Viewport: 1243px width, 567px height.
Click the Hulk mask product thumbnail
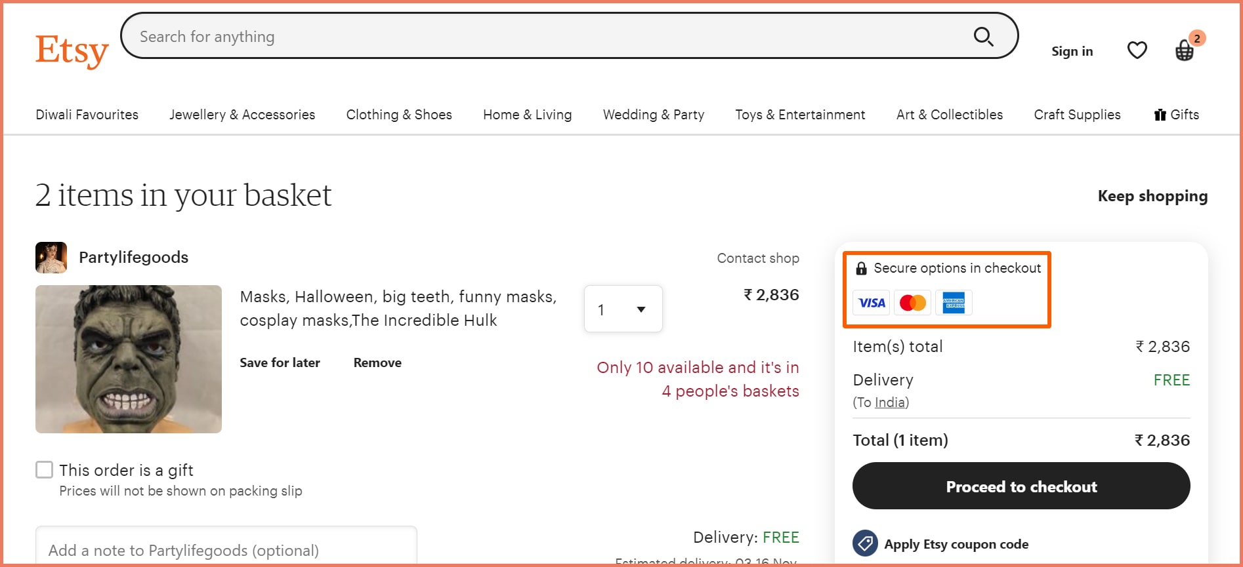point(129,359)
